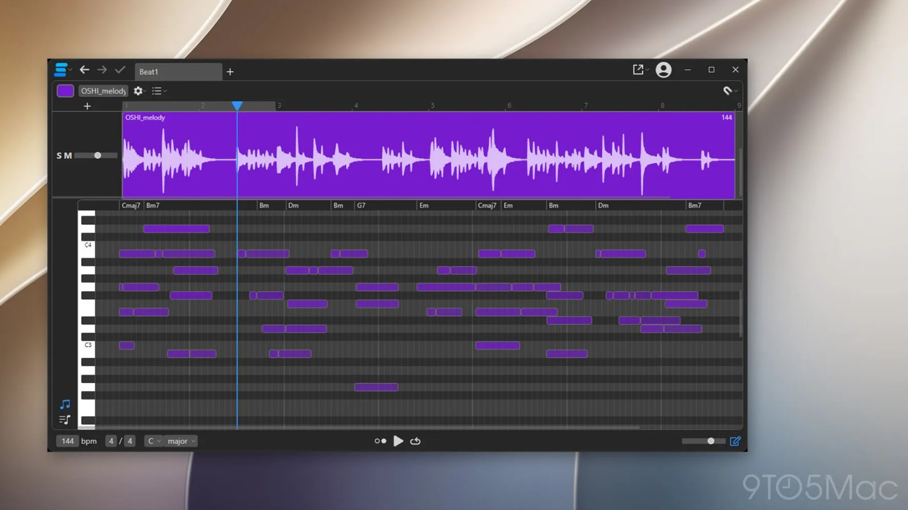Click the OSHI_melody audio clip waveform
Viewport: 908px width, 510px height.
[428, 155]
